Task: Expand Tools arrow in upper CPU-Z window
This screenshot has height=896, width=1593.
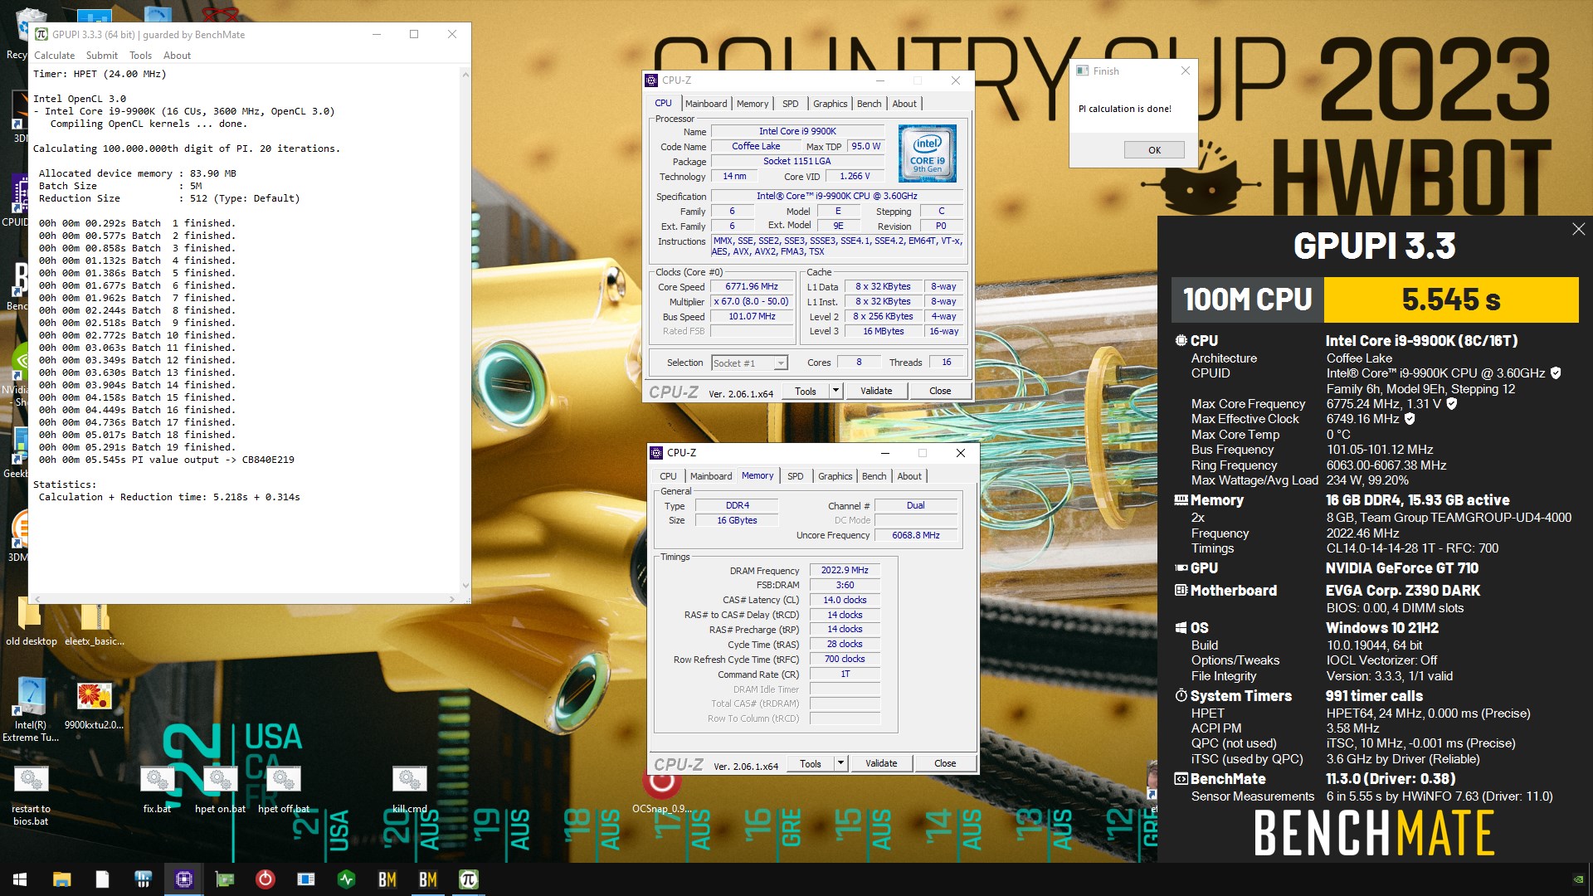Action: [835, 391]
